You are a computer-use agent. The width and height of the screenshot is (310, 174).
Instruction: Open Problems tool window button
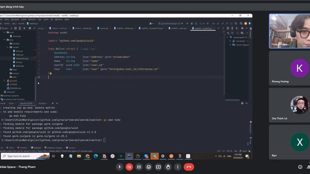point(22,148)
